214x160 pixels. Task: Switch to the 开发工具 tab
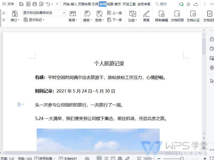(129, 4)
